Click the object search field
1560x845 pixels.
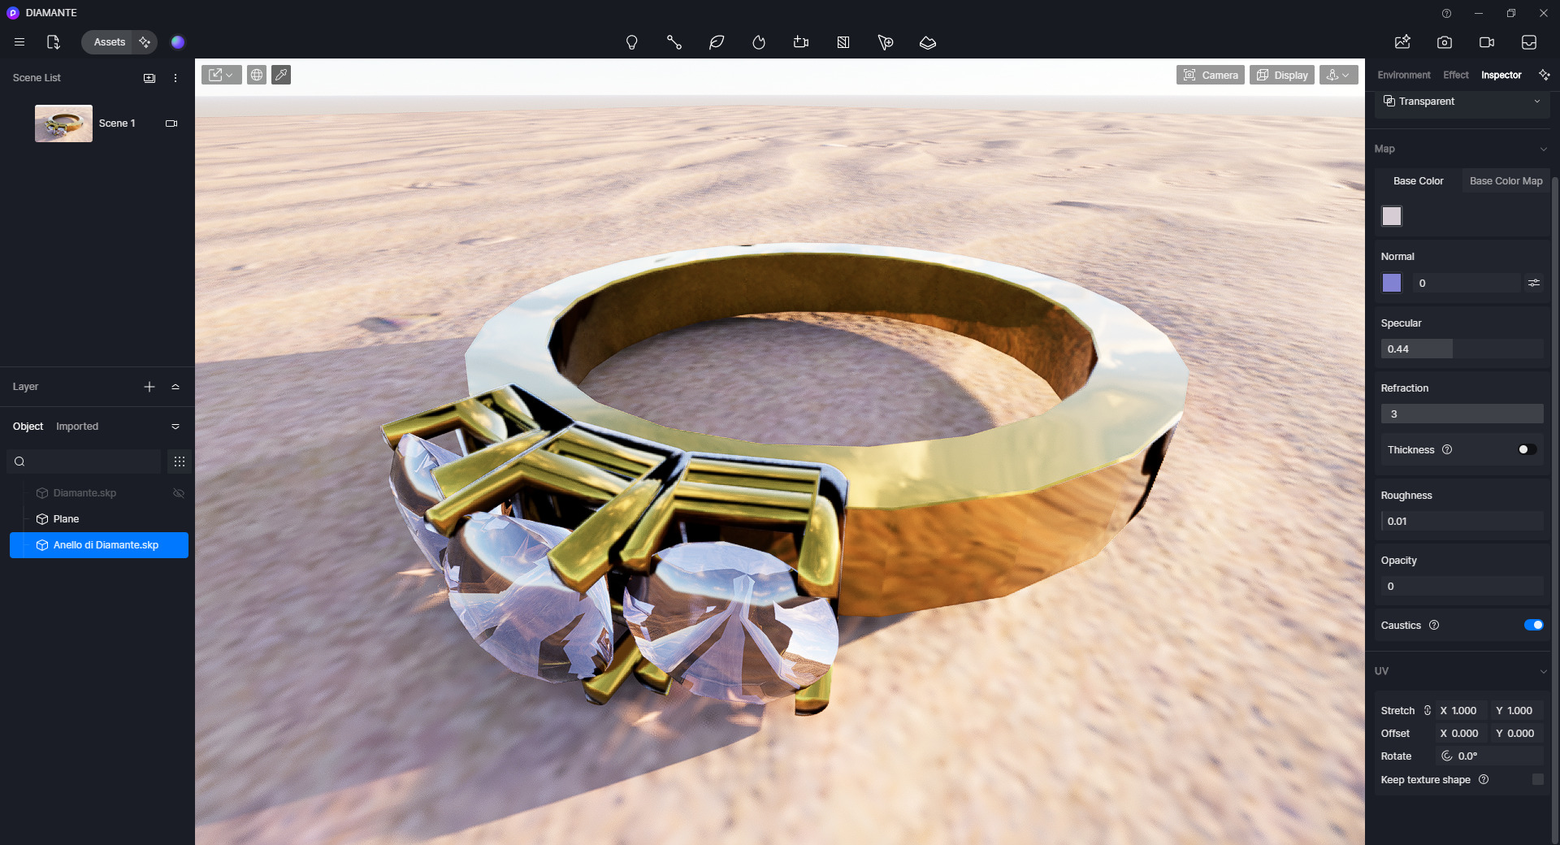[x=84, y=461]
